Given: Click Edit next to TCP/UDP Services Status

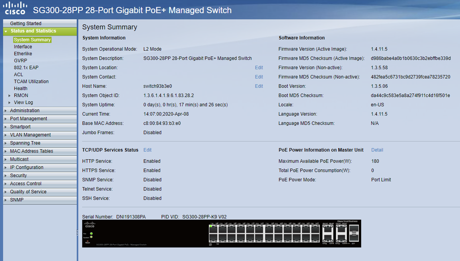Looking at the screenshot, I should tap(147, 150).
